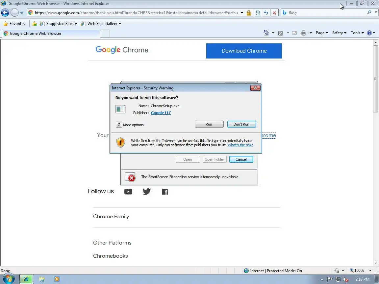The width and height of the screenshot is (379, 284).
Task: Click the YouTube follow icon
Action: [128, 192]
